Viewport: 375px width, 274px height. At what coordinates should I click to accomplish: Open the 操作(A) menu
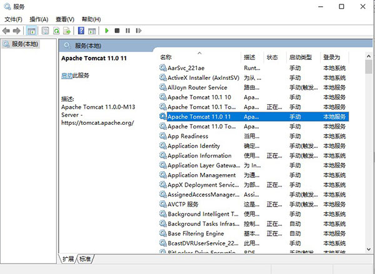[39, 19]
